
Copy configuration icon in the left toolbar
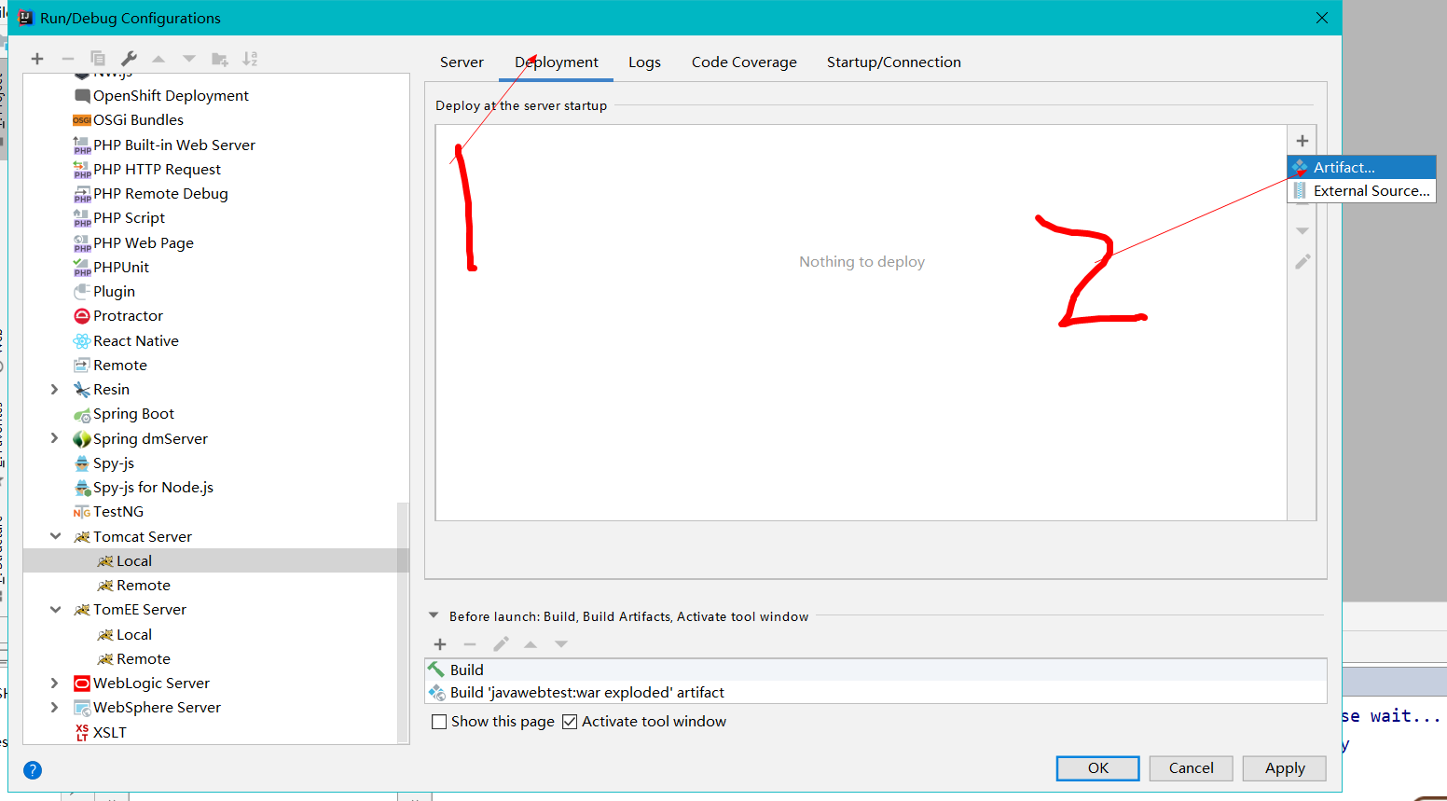(x=98, y=59)
